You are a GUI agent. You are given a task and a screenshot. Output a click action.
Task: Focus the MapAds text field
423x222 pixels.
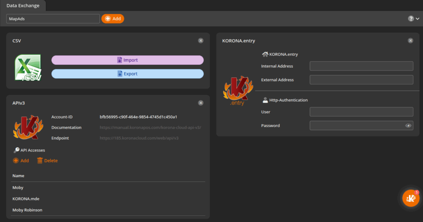pyautogui.click(x=53, y=19)
